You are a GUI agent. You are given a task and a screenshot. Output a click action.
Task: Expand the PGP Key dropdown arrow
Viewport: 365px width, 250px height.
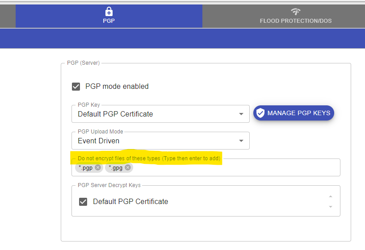241,114
